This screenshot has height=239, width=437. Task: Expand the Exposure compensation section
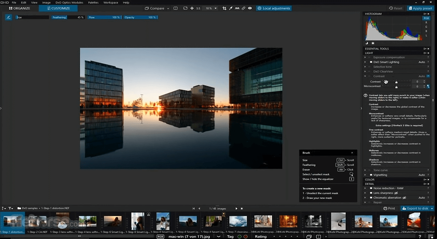(365, 57)
